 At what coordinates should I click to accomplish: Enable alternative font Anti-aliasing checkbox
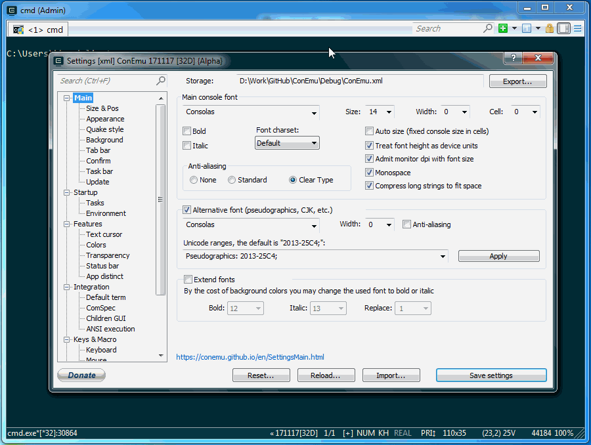406,224
